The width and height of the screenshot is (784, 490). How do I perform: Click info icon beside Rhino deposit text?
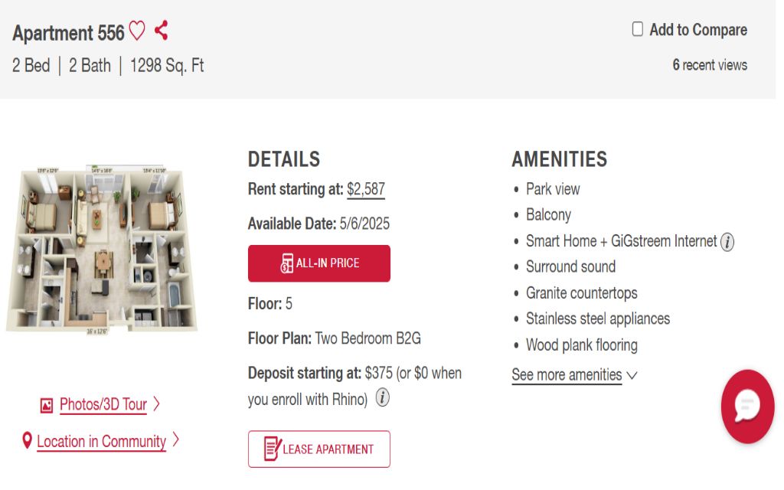click(x=383, y=399)
